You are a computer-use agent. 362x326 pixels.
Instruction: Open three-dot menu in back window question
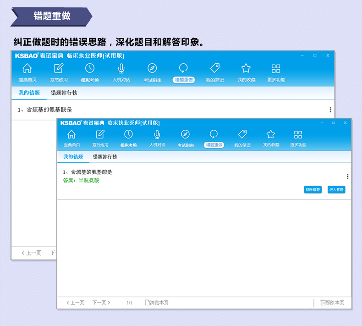coord(330,110)
